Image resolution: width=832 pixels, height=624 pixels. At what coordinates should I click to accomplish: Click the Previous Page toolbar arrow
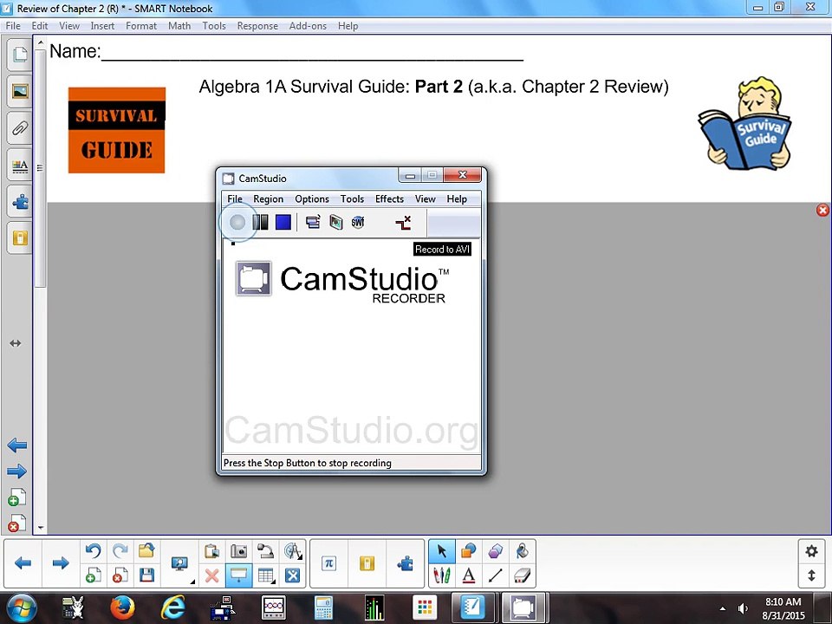point(23,563)
